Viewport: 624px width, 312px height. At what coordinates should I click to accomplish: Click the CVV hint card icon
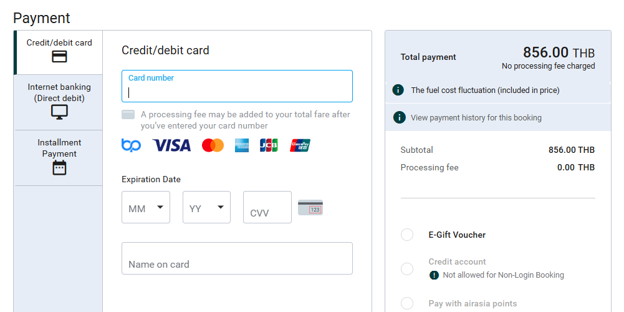310,208
